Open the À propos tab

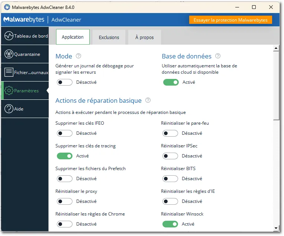point(144,37)
